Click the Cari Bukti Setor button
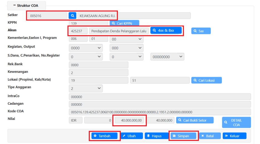The image size is (260, 144). (195, 120)
